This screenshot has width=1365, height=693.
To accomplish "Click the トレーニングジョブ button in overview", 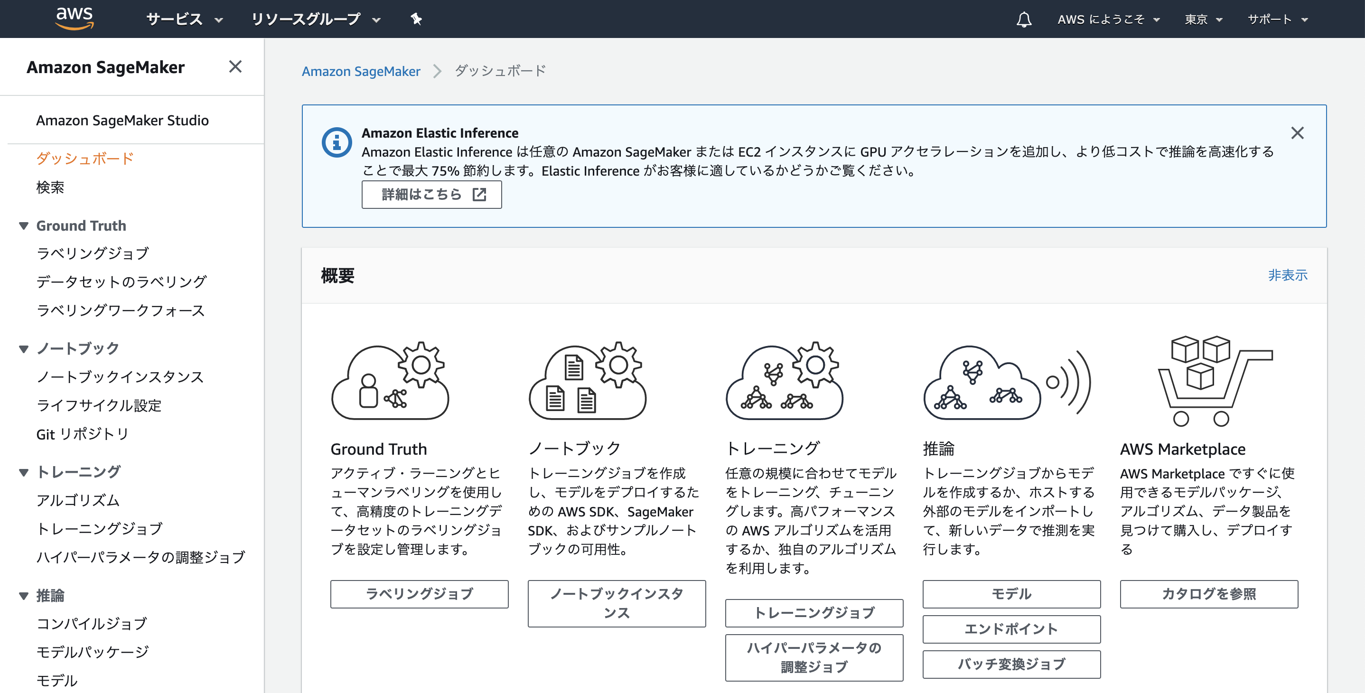I will (814, 613).
